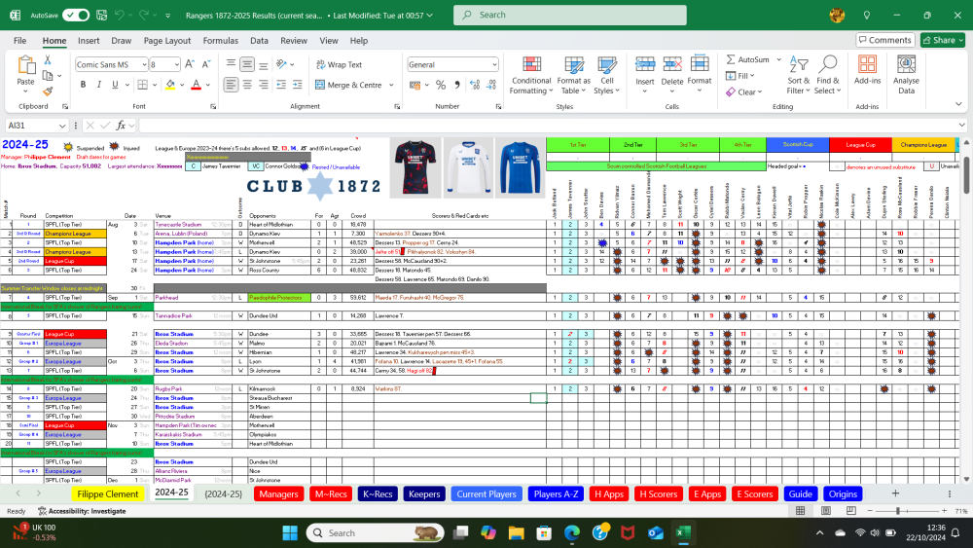Click the Format cells icon
Screen dimensions: 973x548
(700, 64)
